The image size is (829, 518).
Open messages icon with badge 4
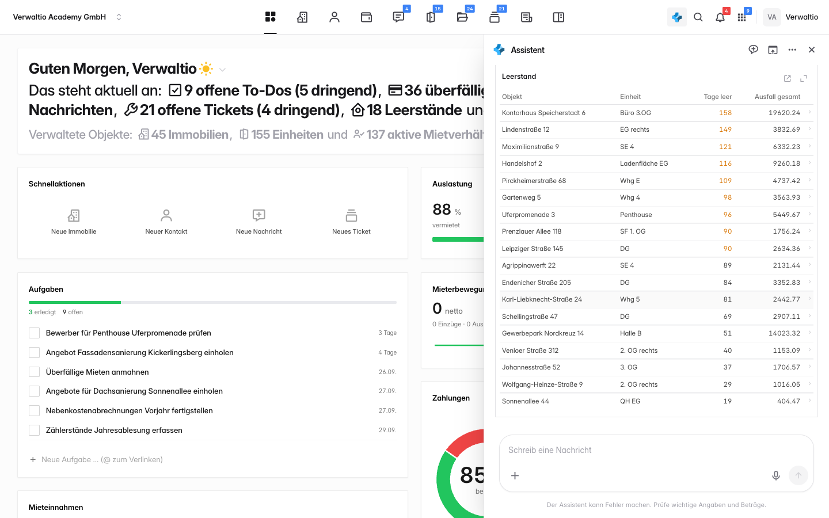click(x=398, y=17)
